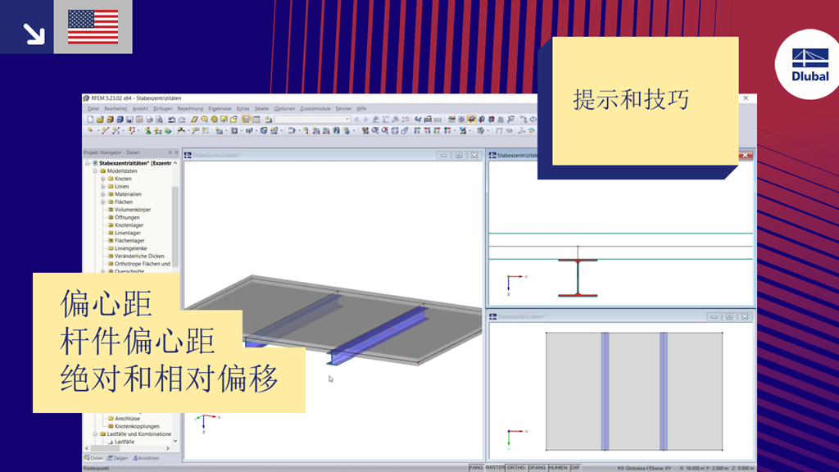Maximize the 3D Stabexzentrizitäten view window
The image size is (839, 472).
tap(459, 155)
